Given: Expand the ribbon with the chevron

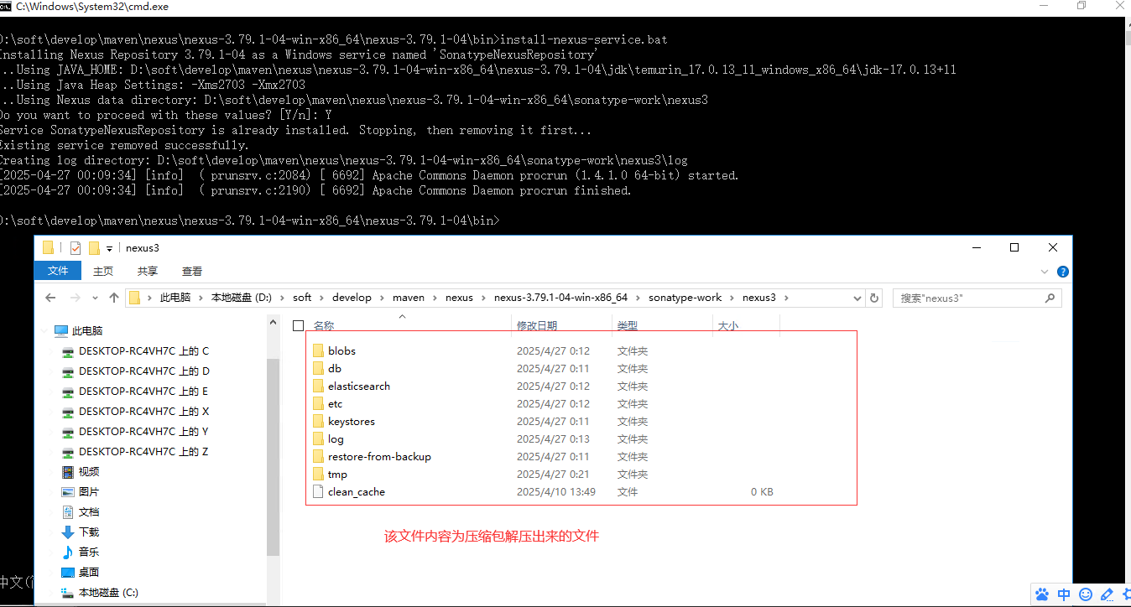Looking at the screenshot, I should pyautogui.click(x=1045, y=272).
